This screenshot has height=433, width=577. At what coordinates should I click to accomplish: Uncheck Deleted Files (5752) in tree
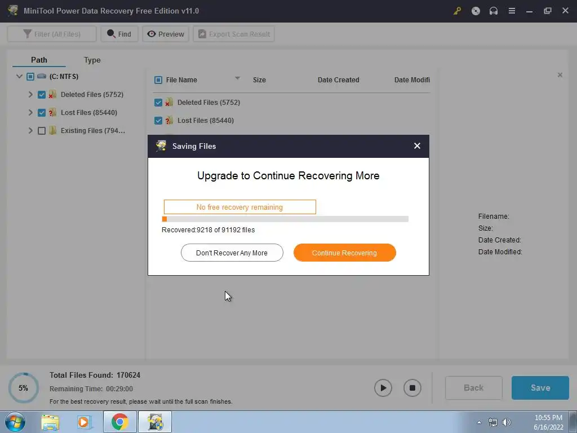pos(42,95)
